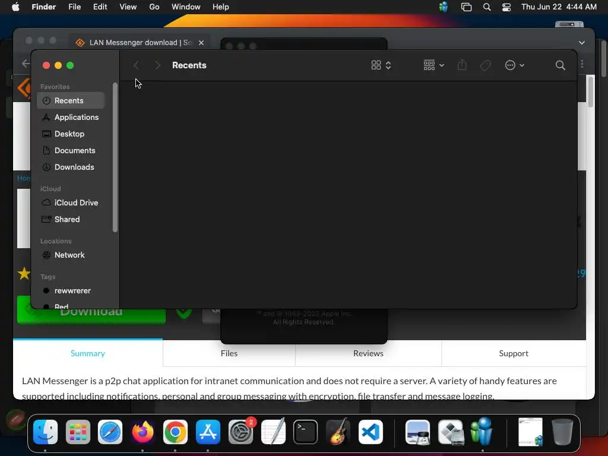Screen dimensions: 608x456
Task: Launch Visual Studio Code from Dock
Action: [370, 432]
